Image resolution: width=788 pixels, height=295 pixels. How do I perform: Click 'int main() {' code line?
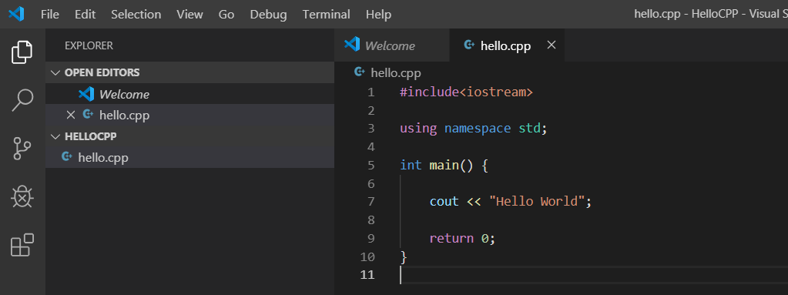tap(444, 165)
